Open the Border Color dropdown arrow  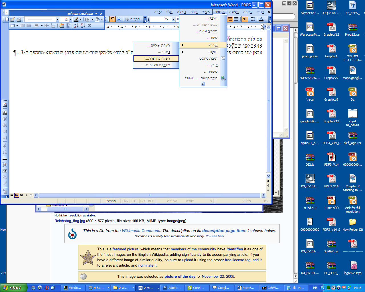[x=81, y=19]
